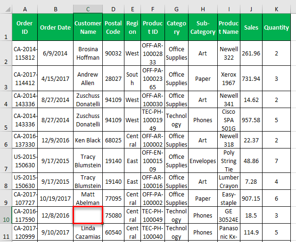The height and width of the screenshot is (242, 296).
Task: Click the Sub-Category header cell
Action: click(203, 27)
